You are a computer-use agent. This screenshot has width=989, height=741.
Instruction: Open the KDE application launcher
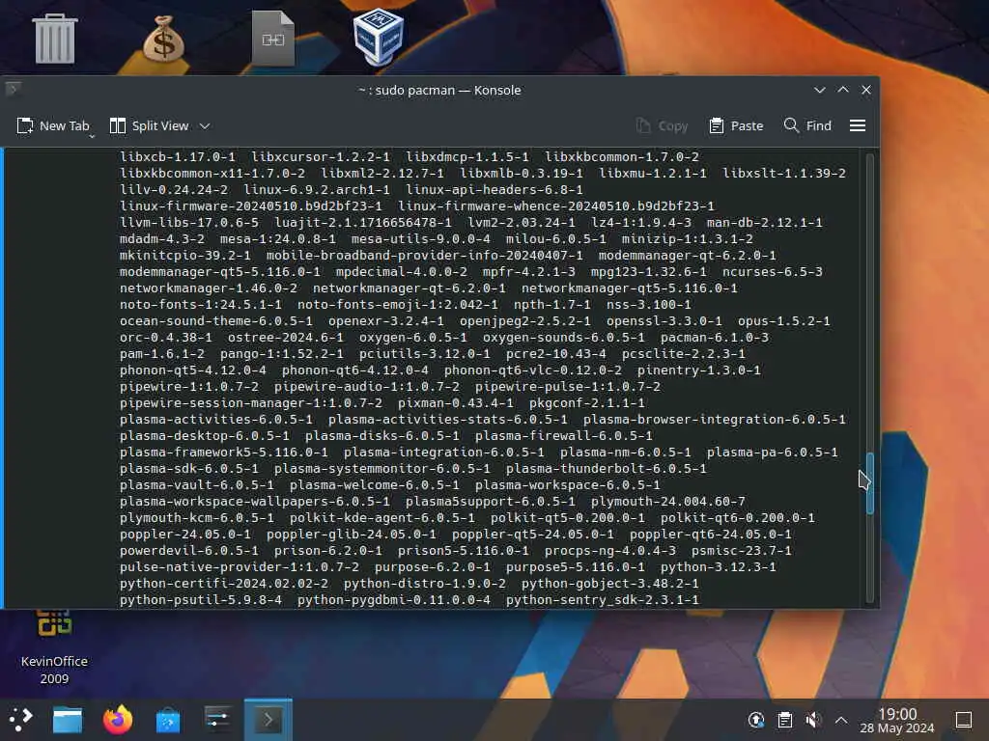coord(20,719)
